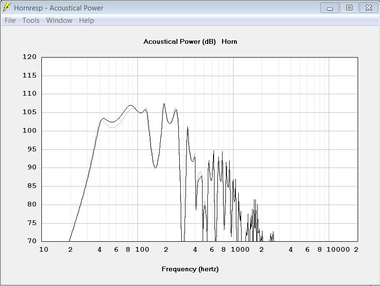The height and width of the screenshot is (286, 380).
Task: Click the 'Frequency (hertz)' axis label
Action: [190, 269]
